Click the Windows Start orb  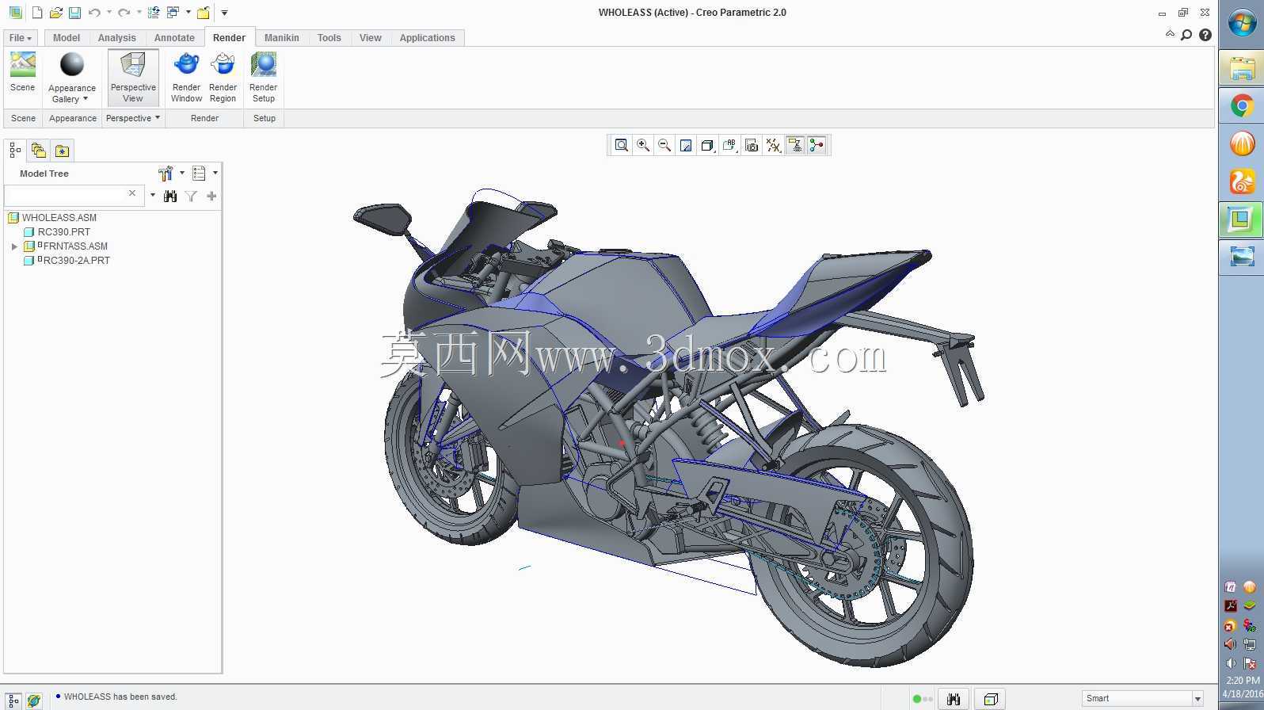[1242, 23]
